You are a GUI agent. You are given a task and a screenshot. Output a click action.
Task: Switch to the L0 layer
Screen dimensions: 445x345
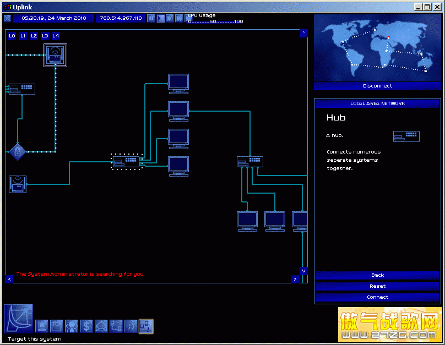pos(12,36)
